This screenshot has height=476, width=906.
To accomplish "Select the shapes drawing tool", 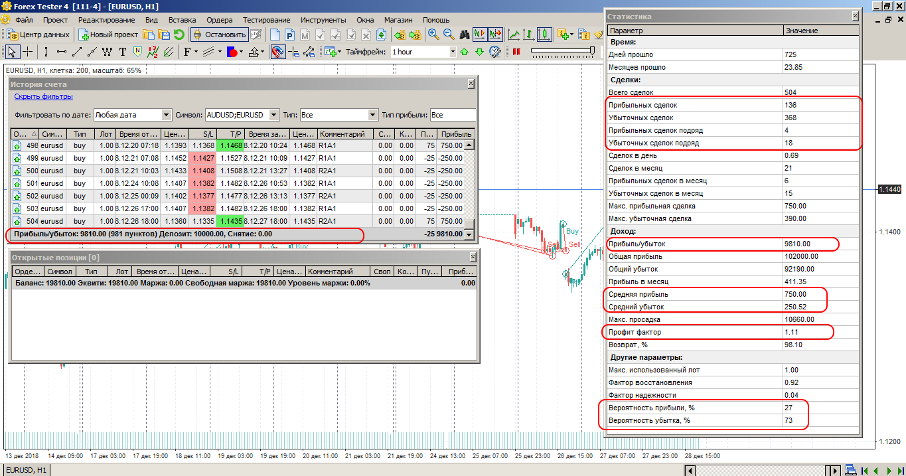I will (x=233, y=50).
